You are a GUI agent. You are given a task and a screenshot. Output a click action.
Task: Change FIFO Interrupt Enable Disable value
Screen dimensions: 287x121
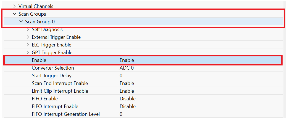[x=128, y=106]
